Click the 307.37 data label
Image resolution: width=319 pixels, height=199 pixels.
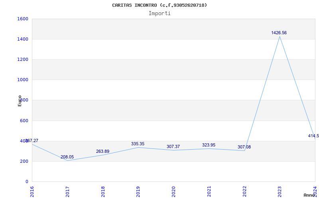click(173, 146)
